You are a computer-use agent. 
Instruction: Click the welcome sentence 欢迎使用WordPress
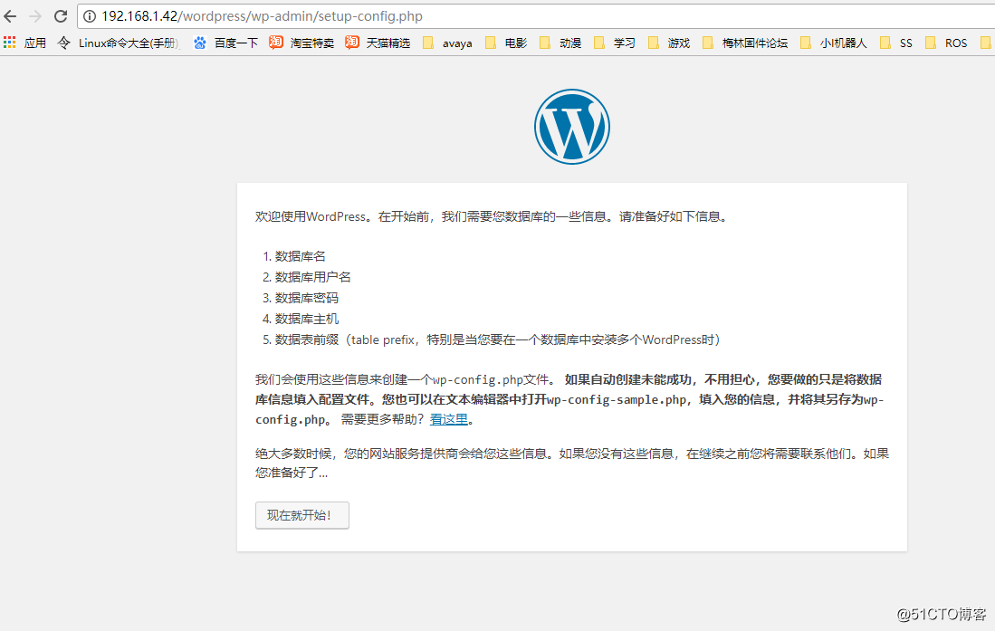tap(492, 216)
